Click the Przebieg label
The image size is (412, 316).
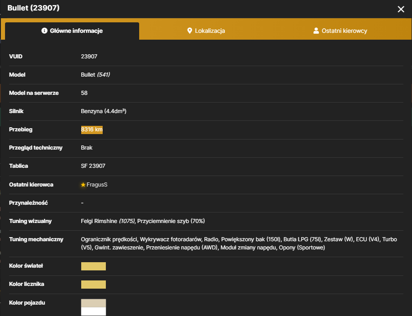click(x=21, y=130)
